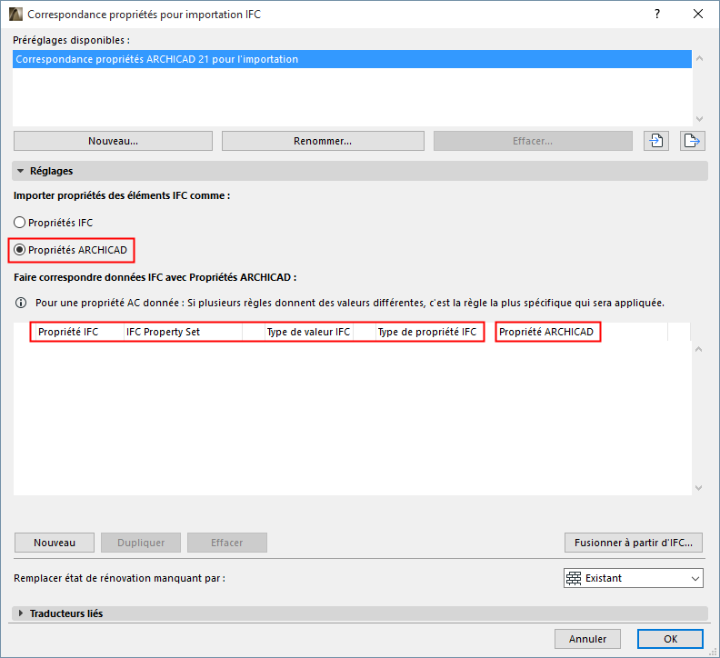Select preset Correspondance propriétés ARCHICAD 21 pour l'importation

click(x=352, y=59)
